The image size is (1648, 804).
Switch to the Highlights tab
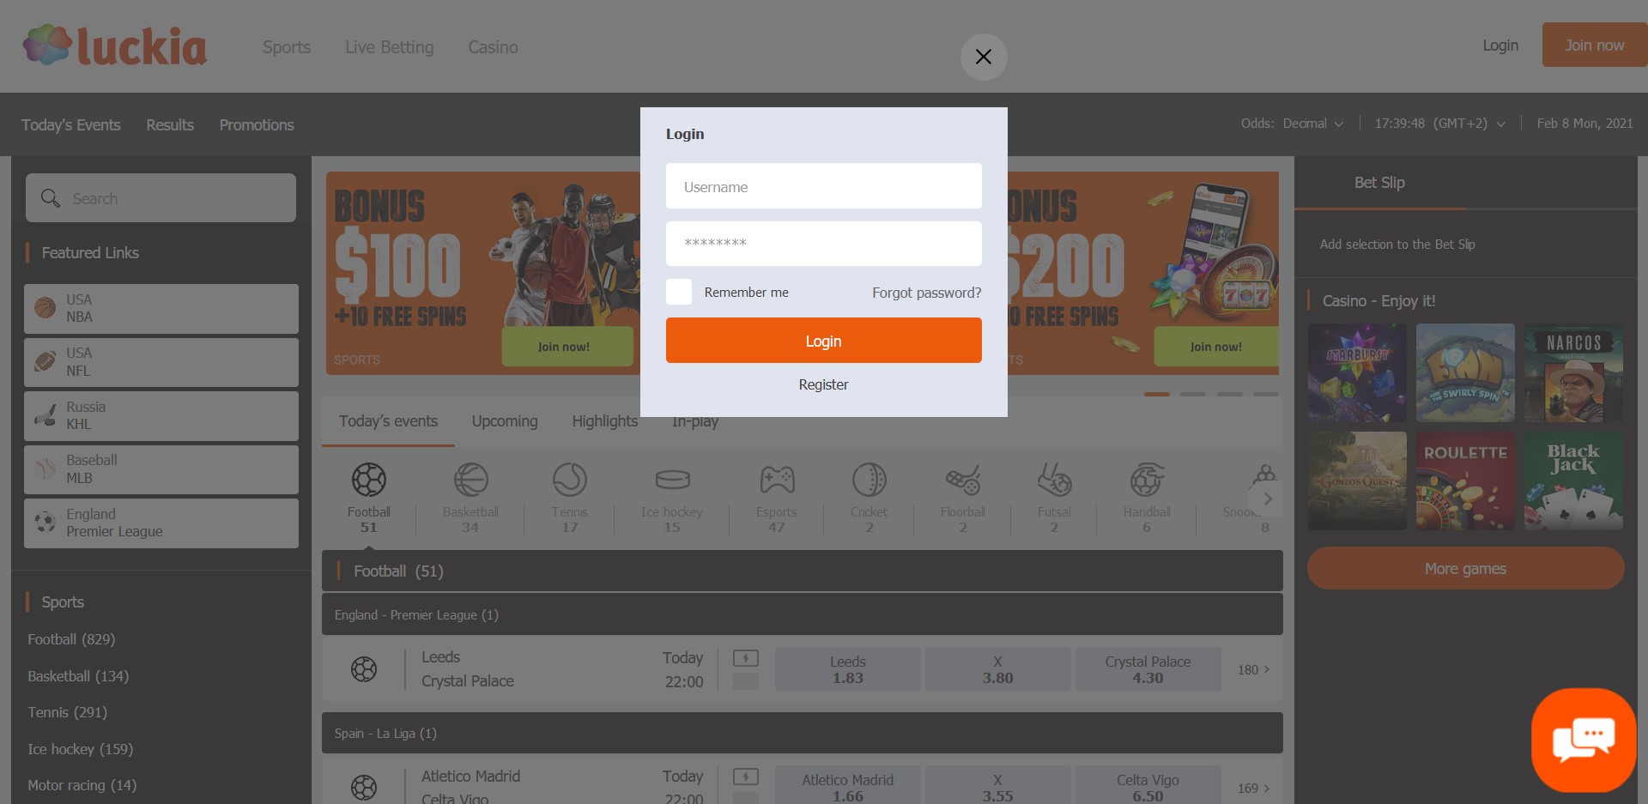point(605,421)
